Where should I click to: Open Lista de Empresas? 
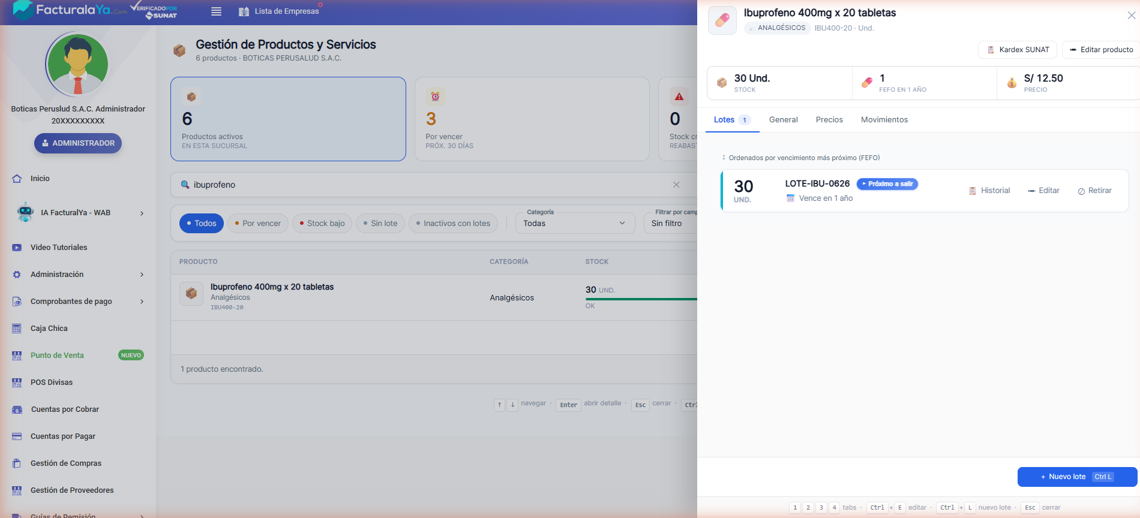tap(279, 11)
